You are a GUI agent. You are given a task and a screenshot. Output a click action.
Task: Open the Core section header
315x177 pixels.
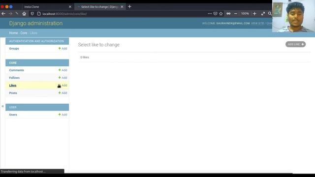[13, 63]
